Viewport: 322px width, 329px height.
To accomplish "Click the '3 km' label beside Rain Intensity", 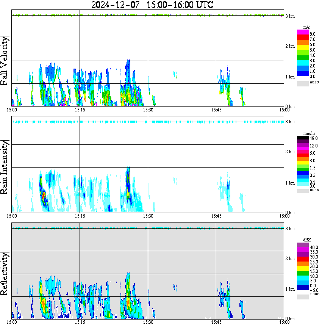I will point(290,122).
